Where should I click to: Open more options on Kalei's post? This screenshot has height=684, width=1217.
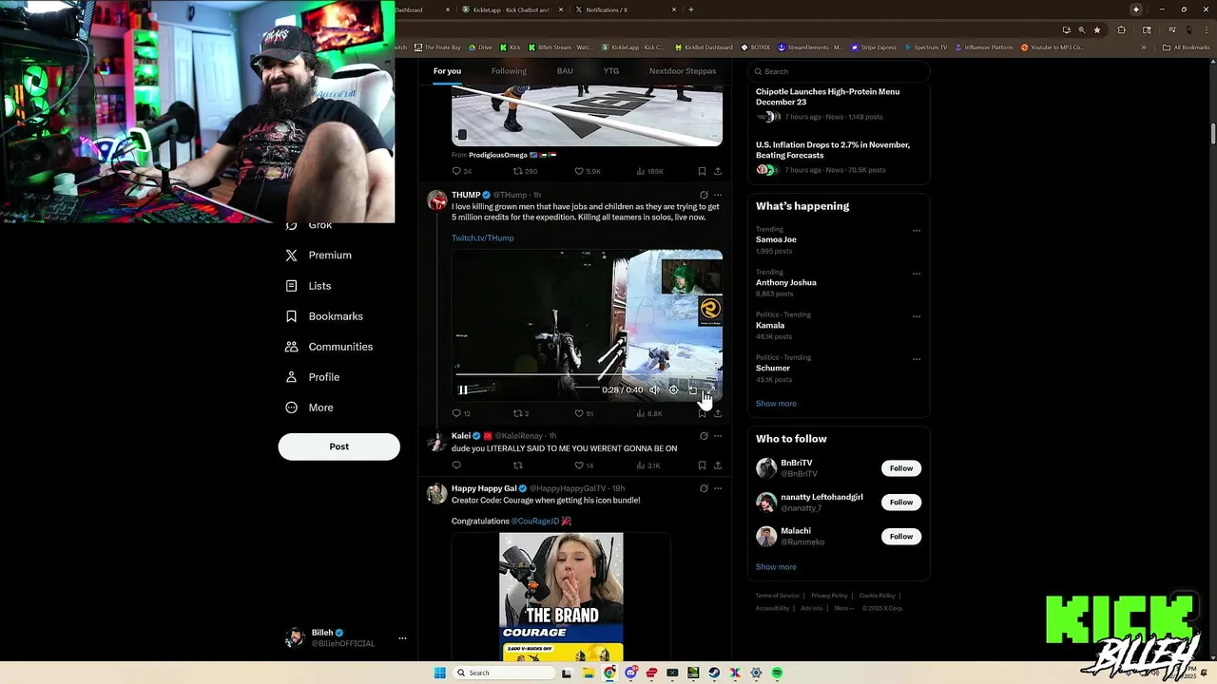(x=718, y=436)
